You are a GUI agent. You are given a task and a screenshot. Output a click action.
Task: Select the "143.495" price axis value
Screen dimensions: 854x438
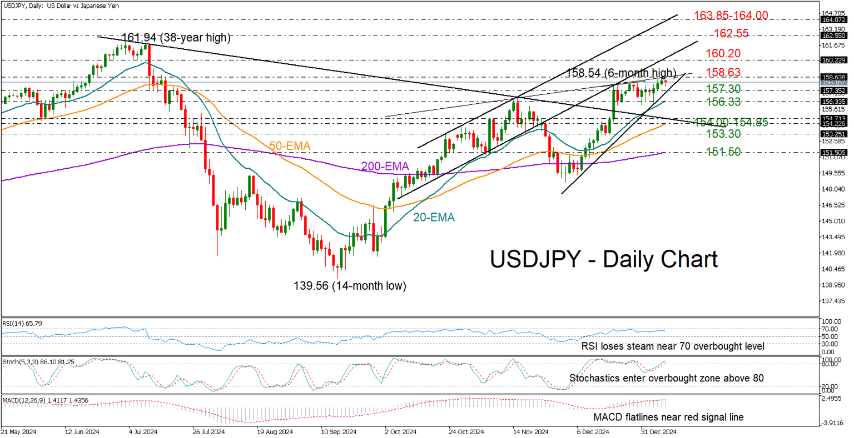click(833, 237)
